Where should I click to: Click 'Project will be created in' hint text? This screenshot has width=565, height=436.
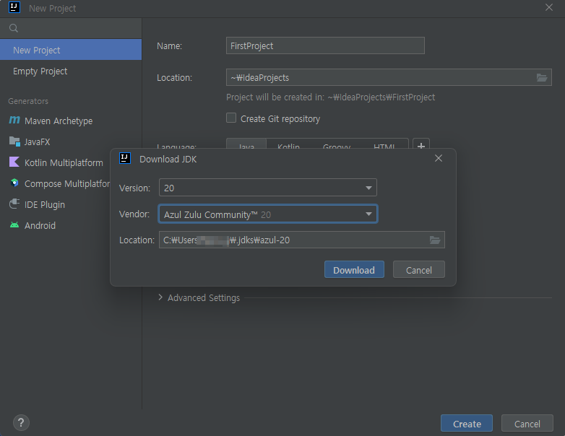pyautogui.click(x=330, y=97)
